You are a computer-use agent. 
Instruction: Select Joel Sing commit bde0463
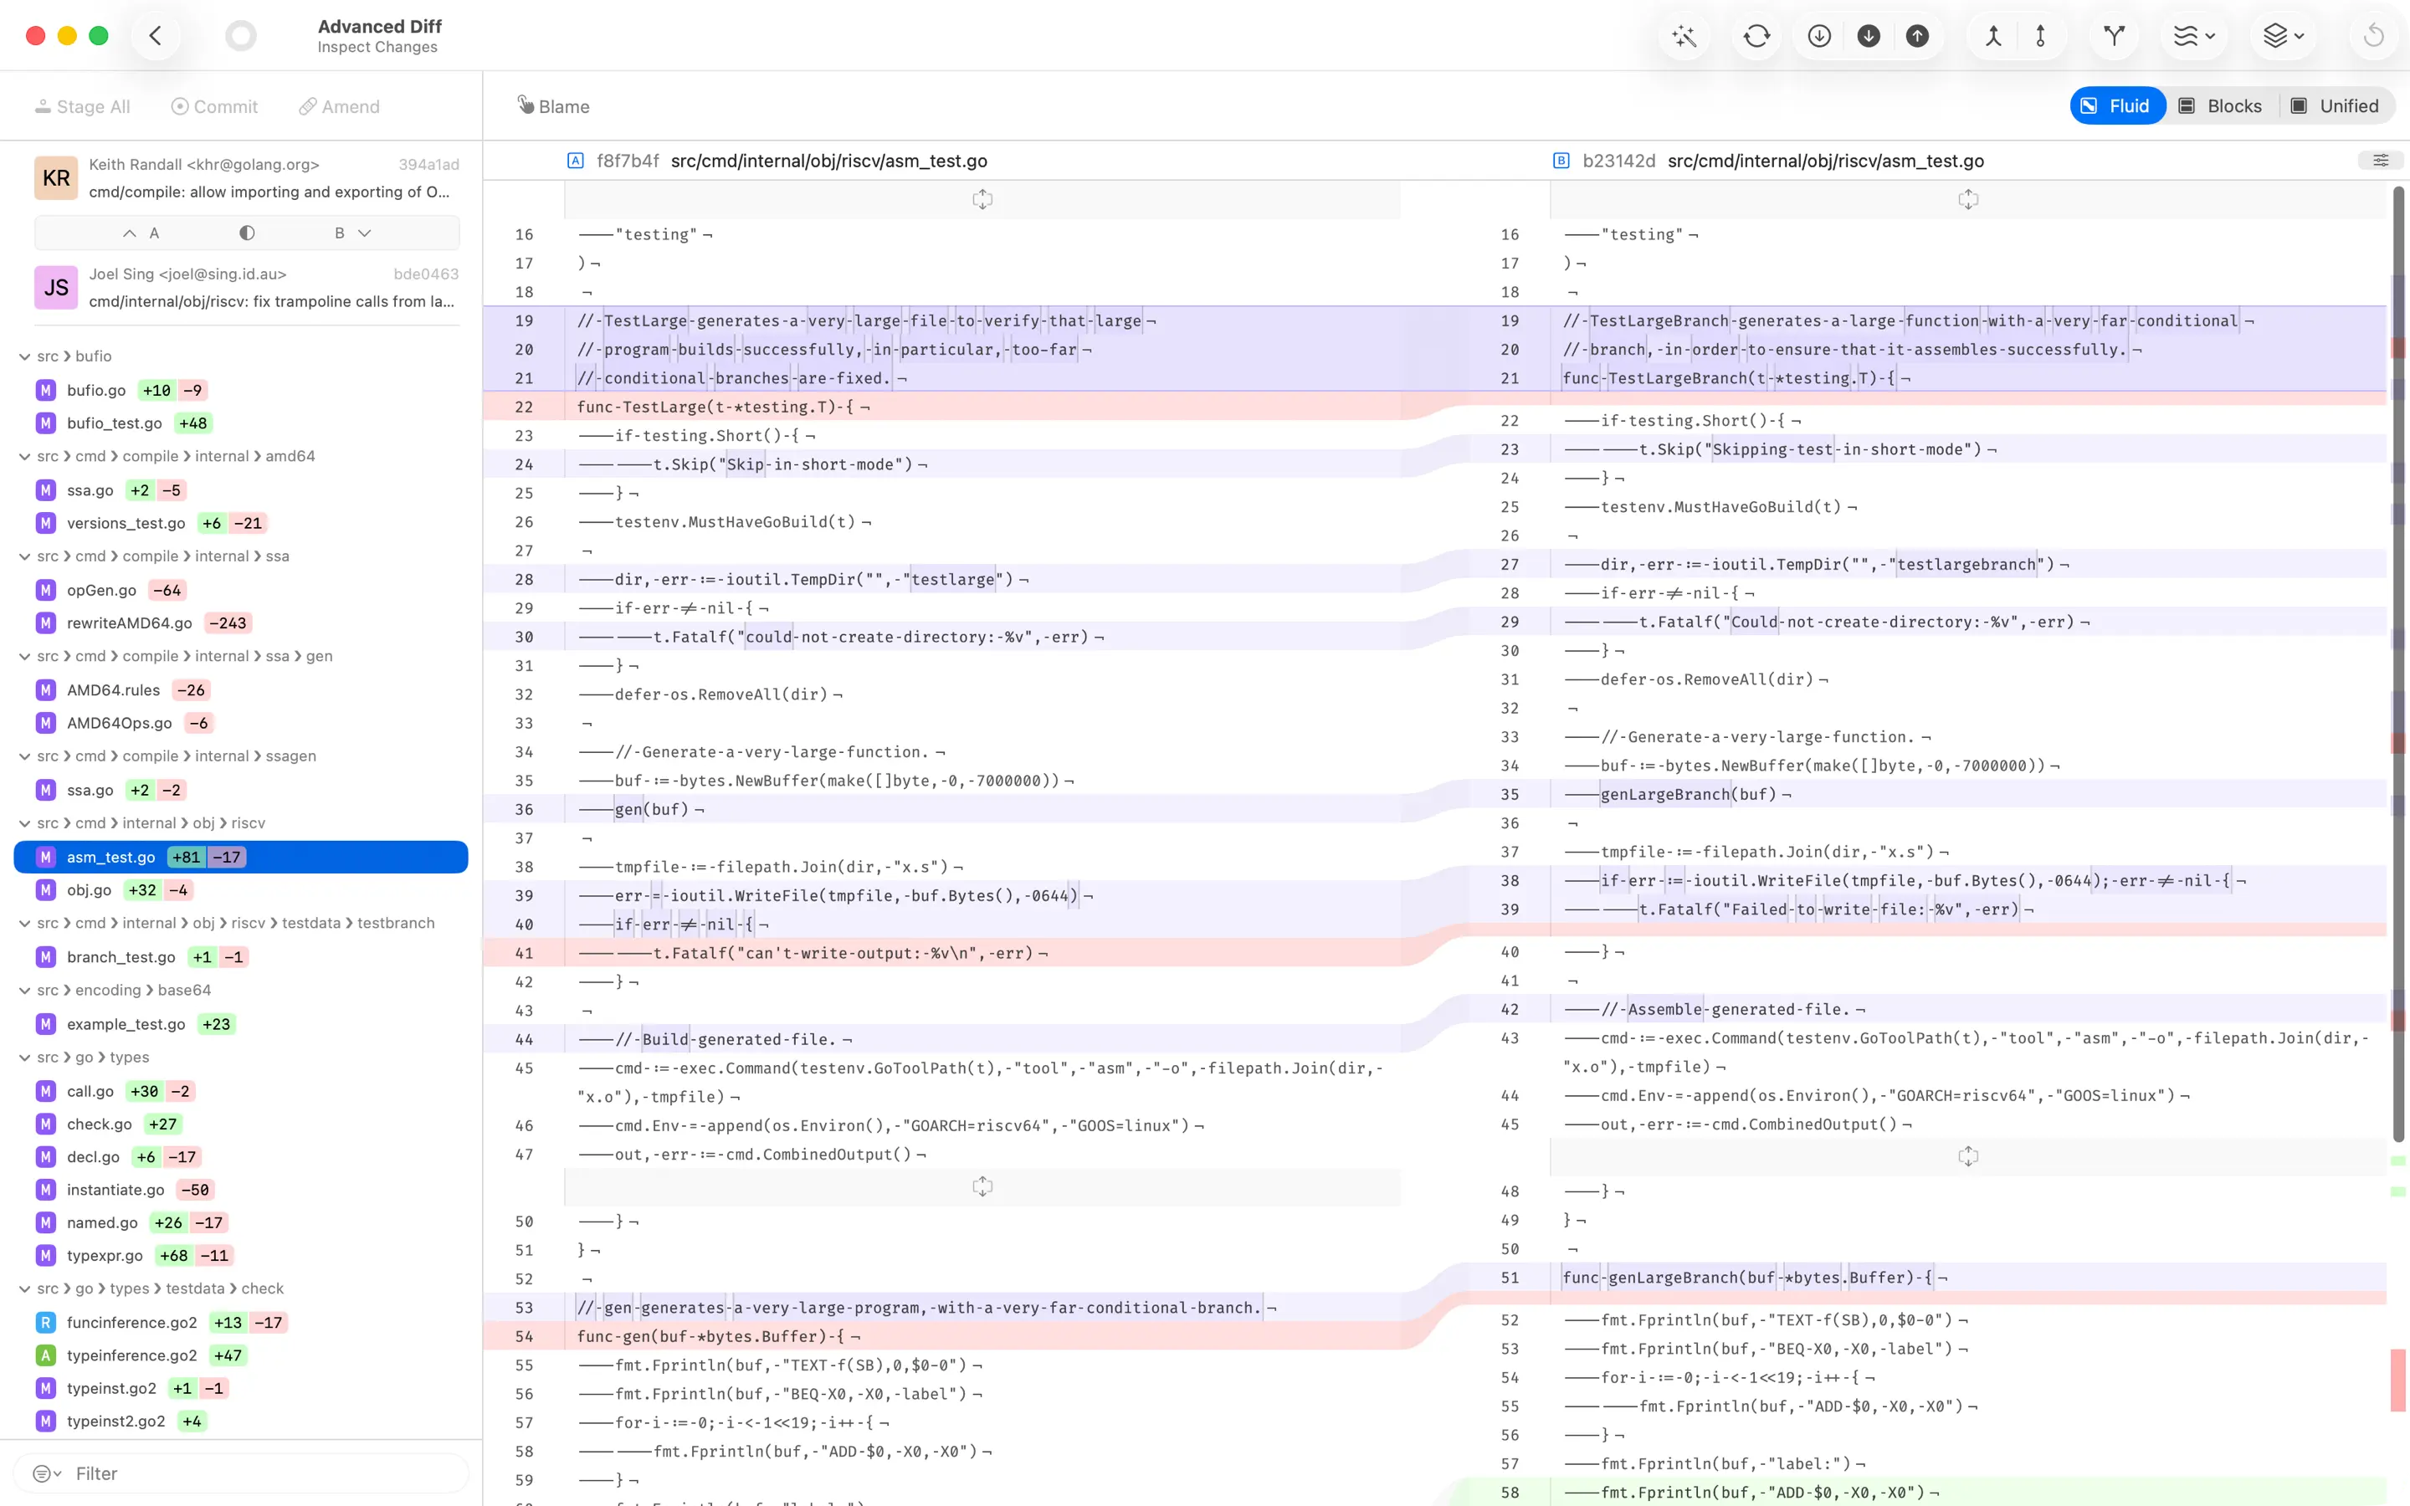click(x=247, y=288)
